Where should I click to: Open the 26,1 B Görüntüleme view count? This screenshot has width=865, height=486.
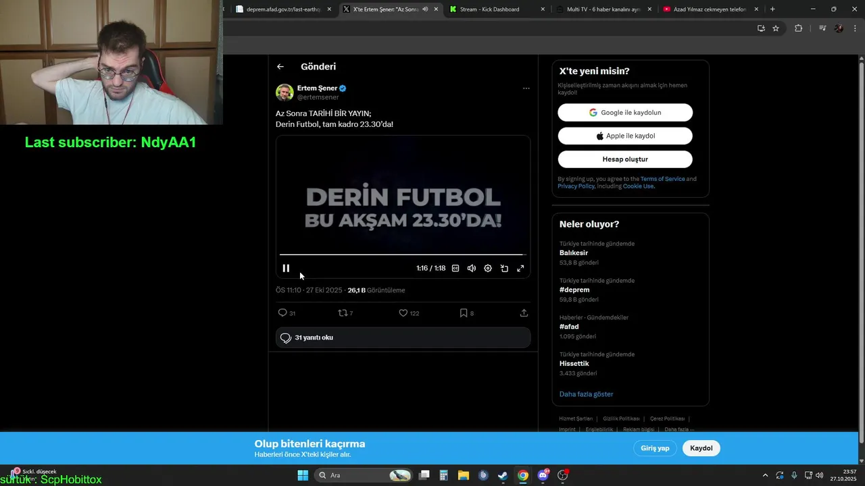tap(376, 290)
